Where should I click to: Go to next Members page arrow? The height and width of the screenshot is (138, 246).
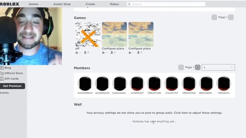tap(198, 67)
